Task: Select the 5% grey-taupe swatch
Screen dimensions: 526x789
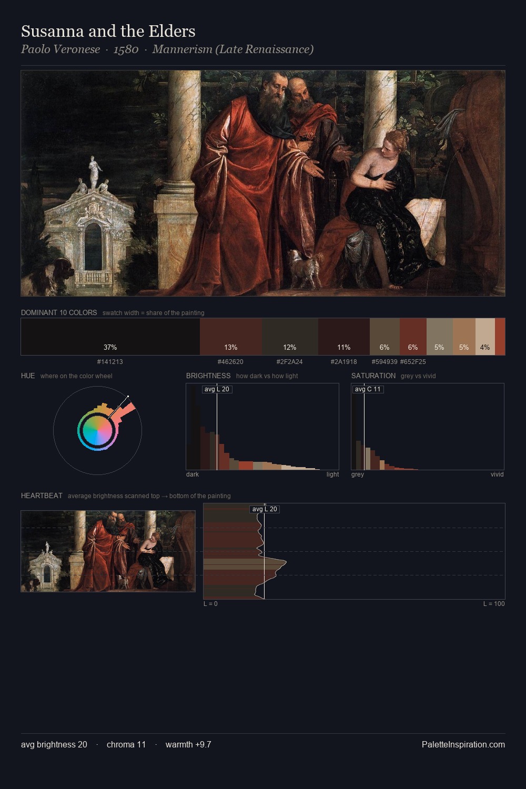Action: tap(439, 337)
